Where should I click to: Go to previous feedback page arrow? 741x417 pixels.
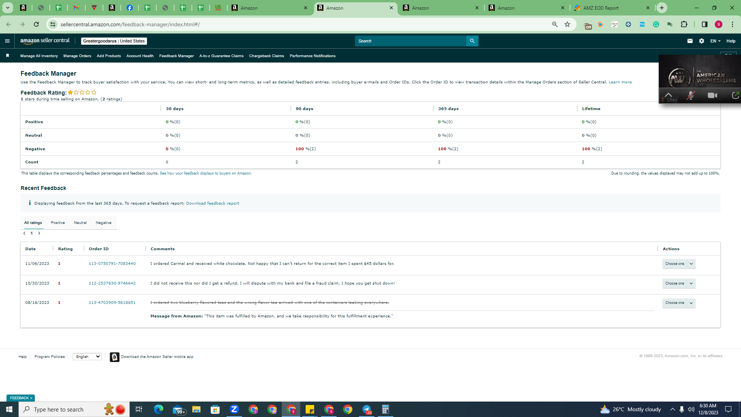click(24, 233)
